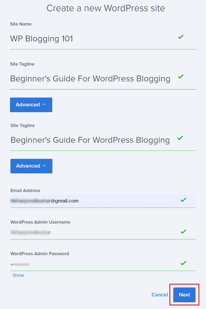This screenshot has height=309, width=206.
Task: Click into the WordPress Admin Password field
Action: coord(103,264)
